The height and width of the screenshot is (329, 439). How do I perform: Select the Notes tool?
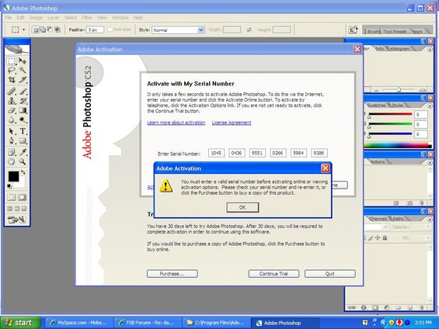click(x=12, y=152)
